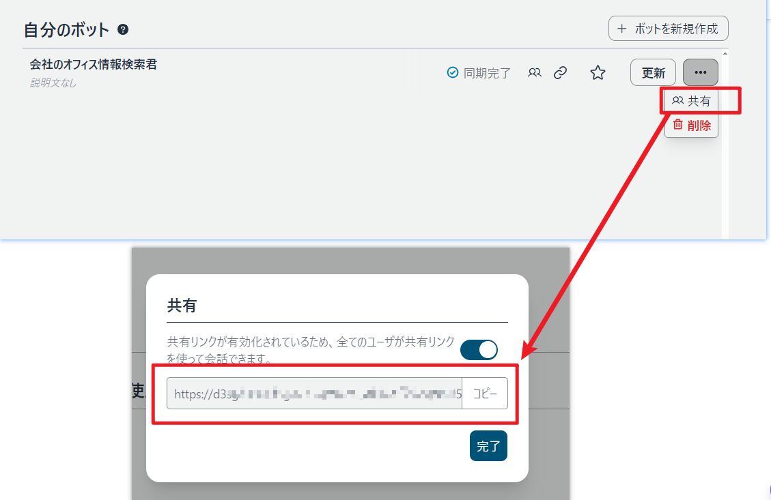Click the chain link icon in bot row

(x=560, y=72)
